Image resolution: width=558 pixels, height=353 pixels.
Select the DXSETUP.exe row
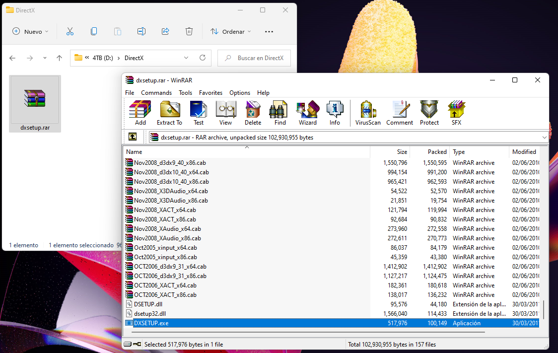coord(331,323)
